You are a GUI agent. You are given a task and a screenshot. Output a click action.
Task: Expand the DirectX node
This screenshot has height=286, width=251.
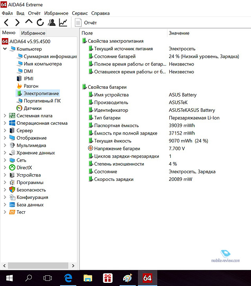tap(5, 168)
